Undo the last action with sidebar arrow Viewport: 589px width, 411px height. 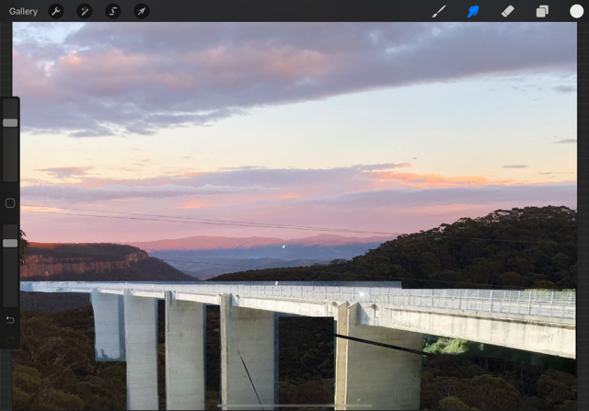[10, 320]
